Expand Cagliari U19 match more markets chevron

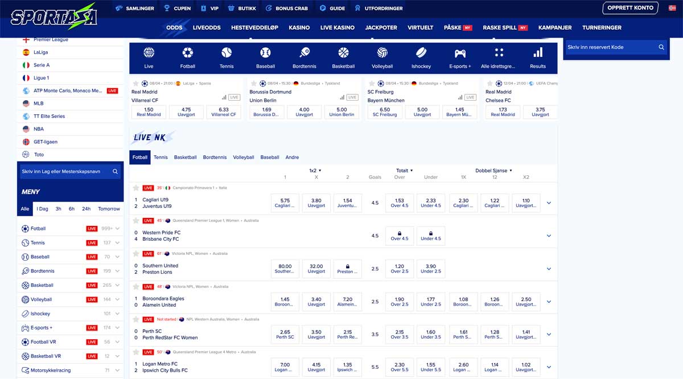point(549,203)
